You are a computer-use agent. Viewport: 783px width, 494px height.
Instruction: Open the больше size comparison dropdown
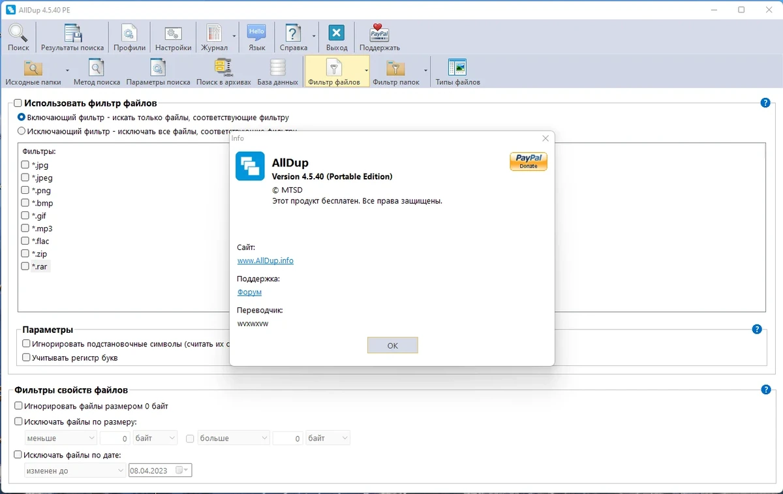[234, 438]
